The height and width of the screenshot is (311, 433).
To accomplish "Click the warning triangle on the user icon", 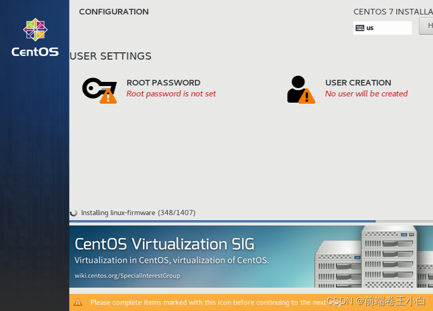I will [307, 96].
